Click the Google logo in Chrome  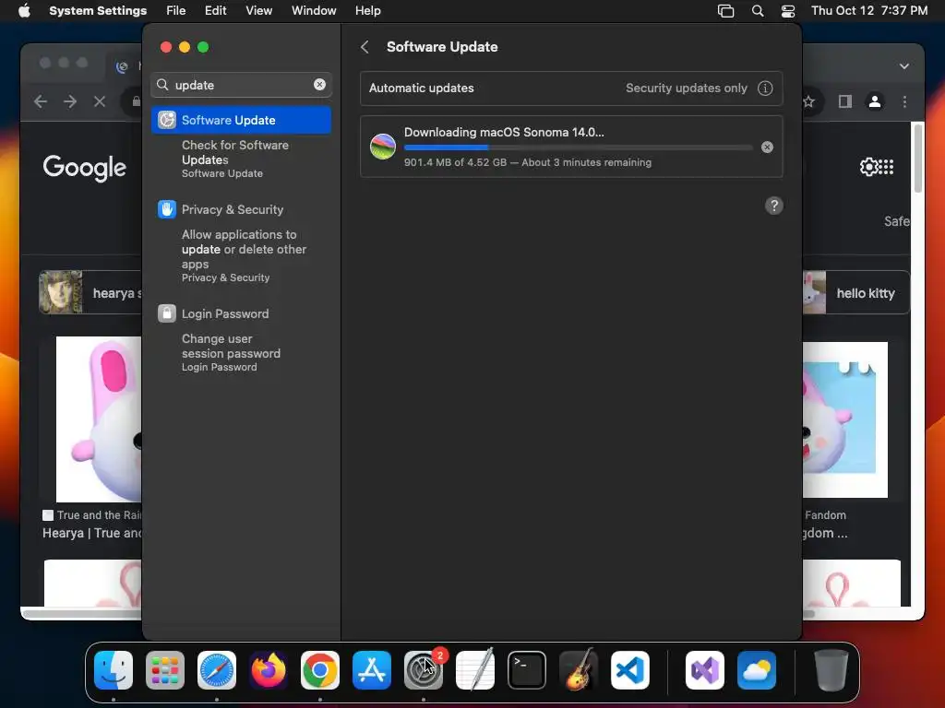click(x=84, y=168)
